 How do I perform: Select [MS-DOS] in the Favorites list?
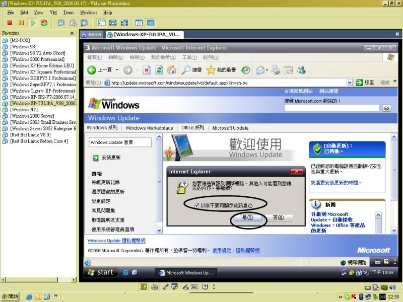point(20,40)
